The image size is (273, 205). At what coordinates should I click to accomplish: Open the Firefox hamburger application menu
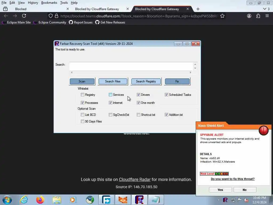click(267, 16)
